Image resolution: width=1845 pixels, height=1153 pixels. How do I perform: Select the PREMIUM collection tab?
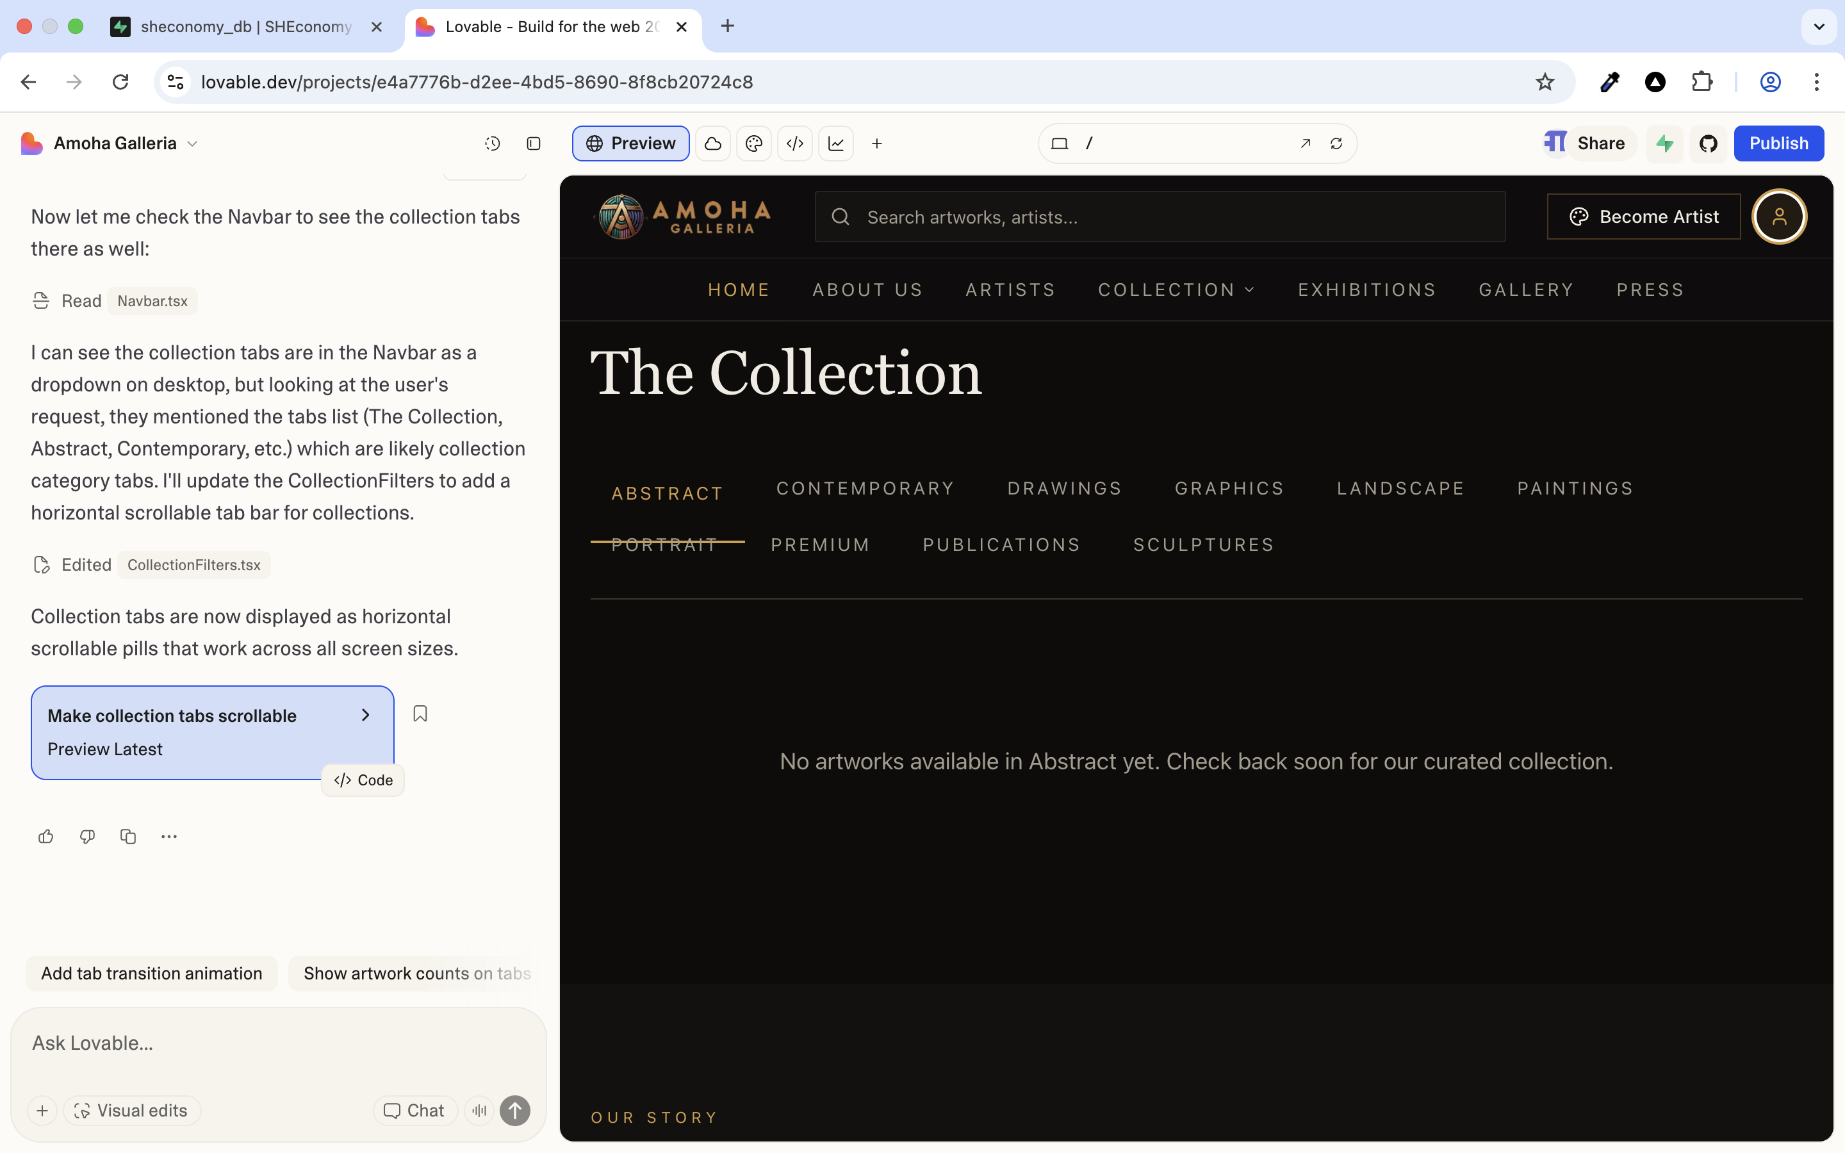(x=821, y=544)
